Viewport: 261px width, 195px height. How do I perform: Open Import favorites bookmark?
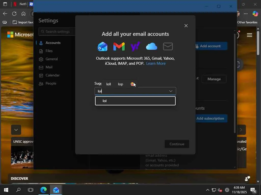[x=23, y=22]
